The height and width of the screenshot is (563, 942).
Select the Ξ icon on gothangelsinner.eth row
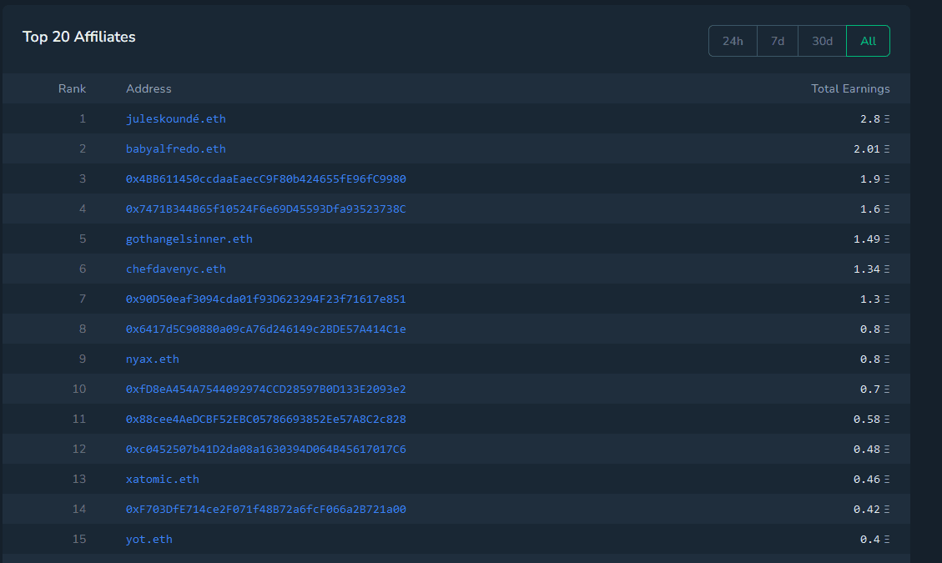point(887,239)
